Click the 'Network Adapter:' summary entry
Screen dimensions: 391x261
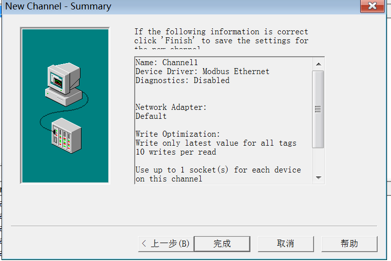pyautogui.click(x=171, y=107)
